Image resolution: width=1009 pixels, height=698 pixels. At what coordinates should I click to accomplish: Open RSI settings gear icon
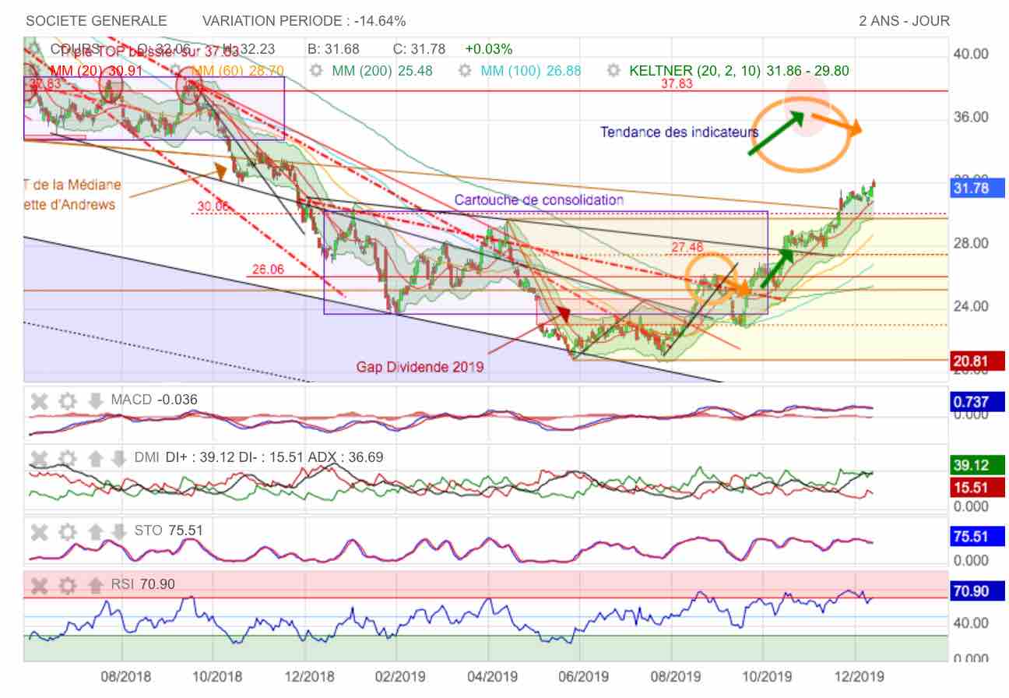(68, 585)
